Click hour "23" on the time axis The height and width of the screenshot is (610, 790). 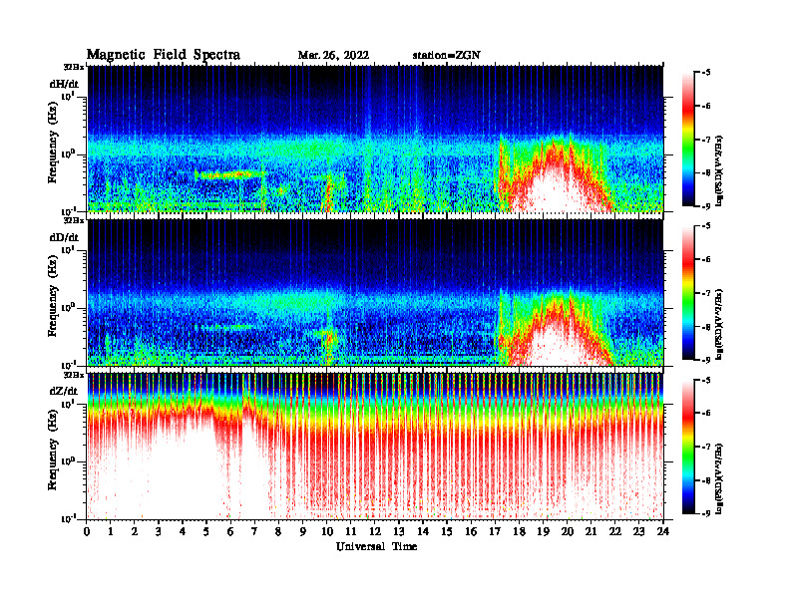coord(638,531)
